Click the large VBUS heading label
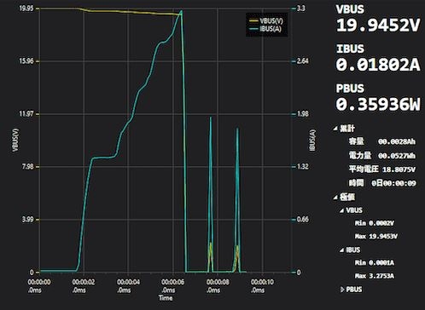 (x=350, y=9)
